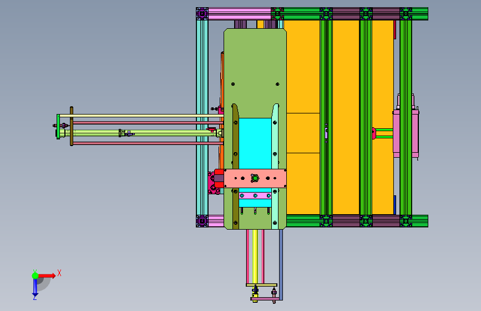The height and width of the screenshot is (311, 481).
Task: Pick the pink cylinder assembly on the right side
Action: click(x=406, y=134)
